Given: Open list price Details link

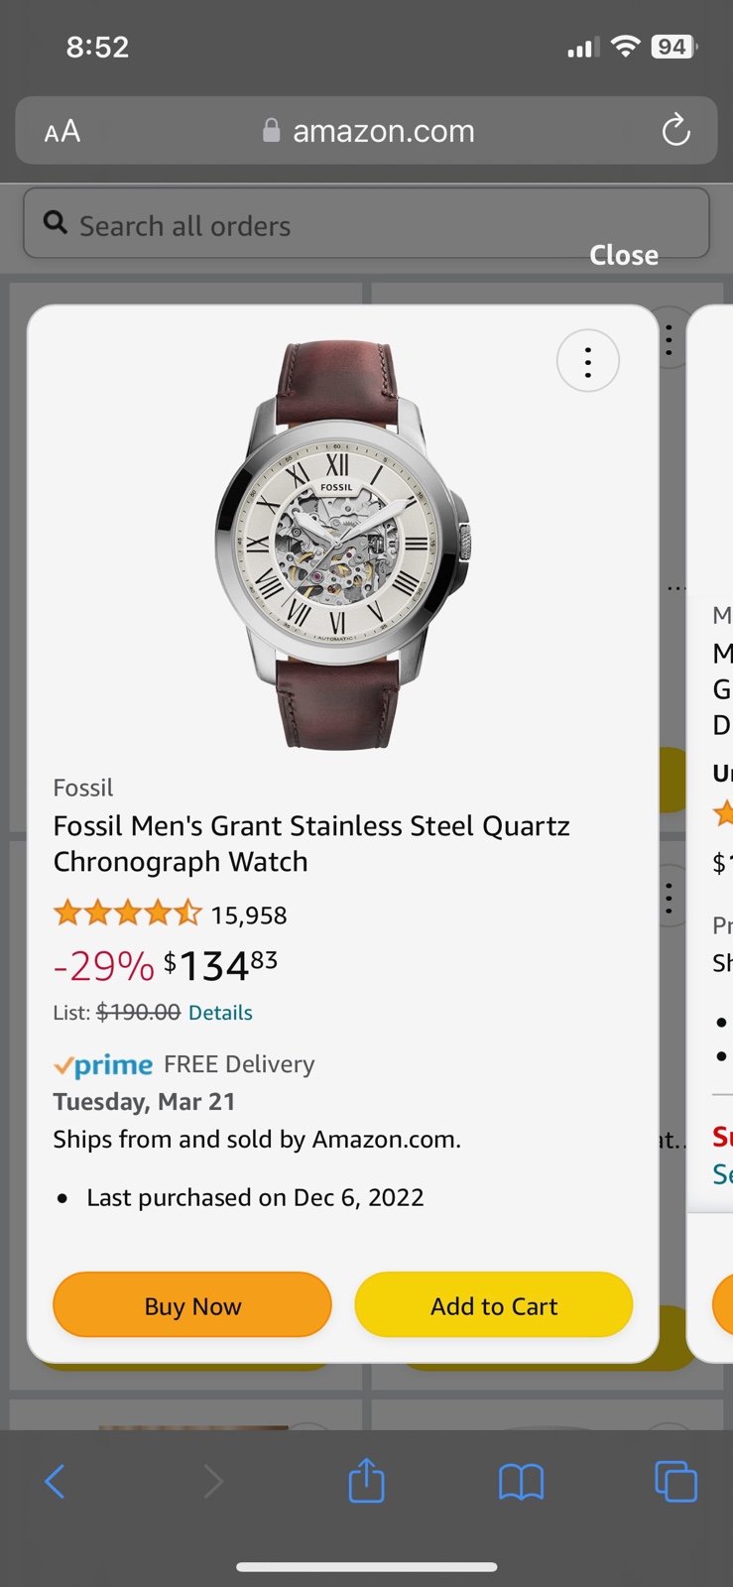Looking at the screenshot, I should click(x=220, y=1013).
